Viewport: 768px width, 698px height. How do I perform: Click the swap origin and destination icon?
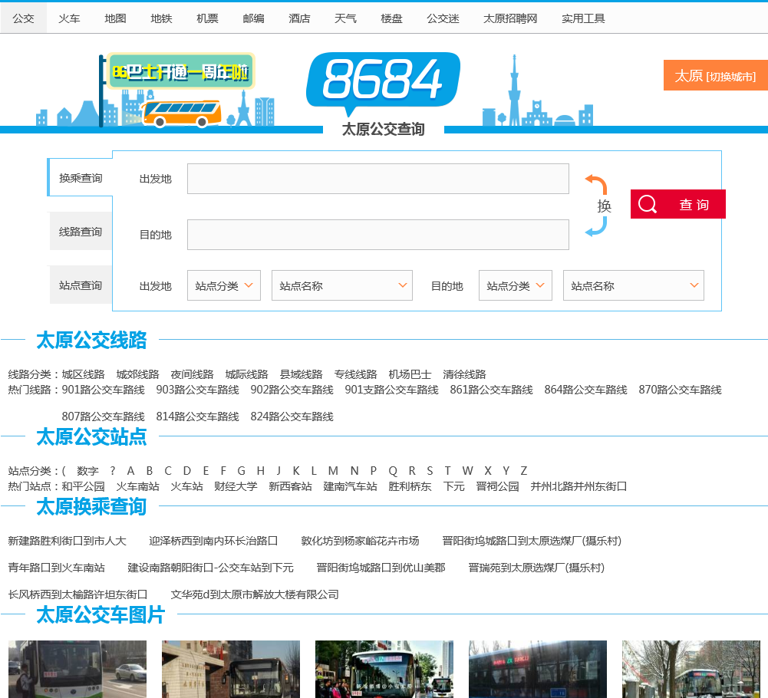(x=598, y=206)
